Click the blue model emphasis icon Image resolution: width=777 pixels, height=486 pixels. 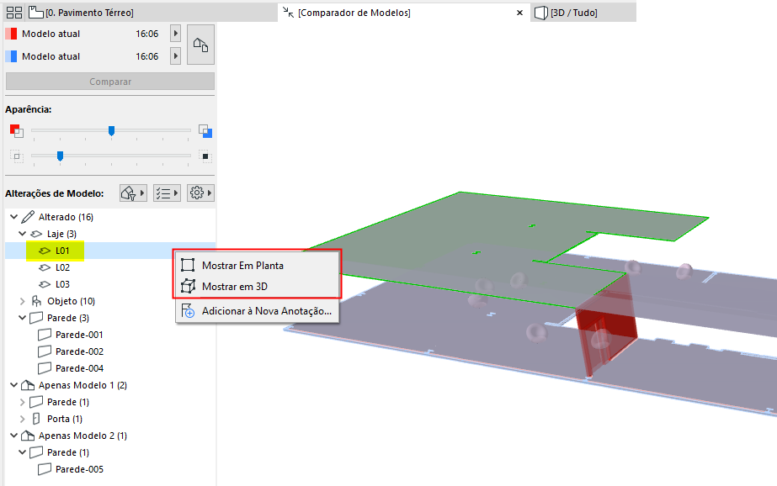click(x=205, y=130)
